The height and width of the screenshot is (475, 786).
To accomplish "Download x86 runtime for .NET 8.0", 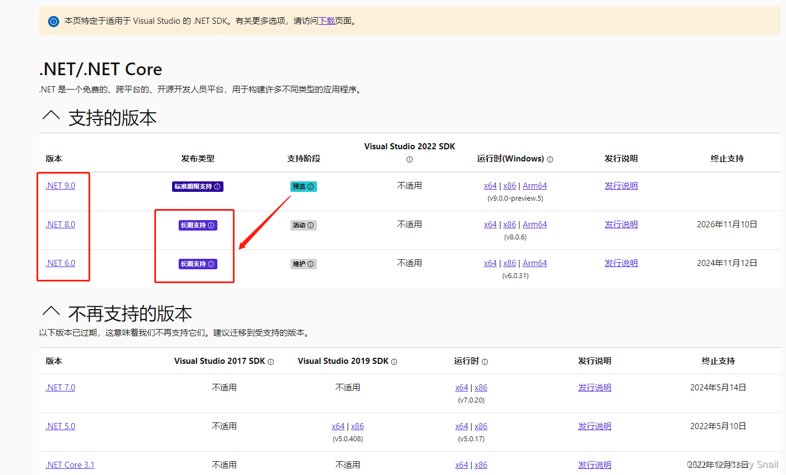I will click(x=509, y=225).
